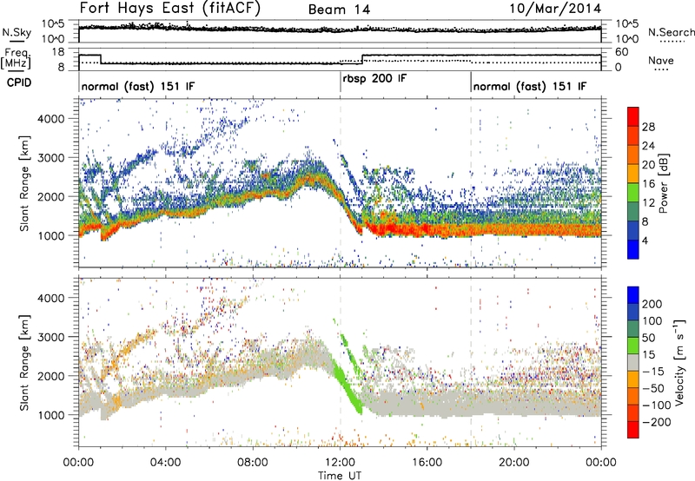Select the 'Beam 14' label

click(x=339, y=10)
